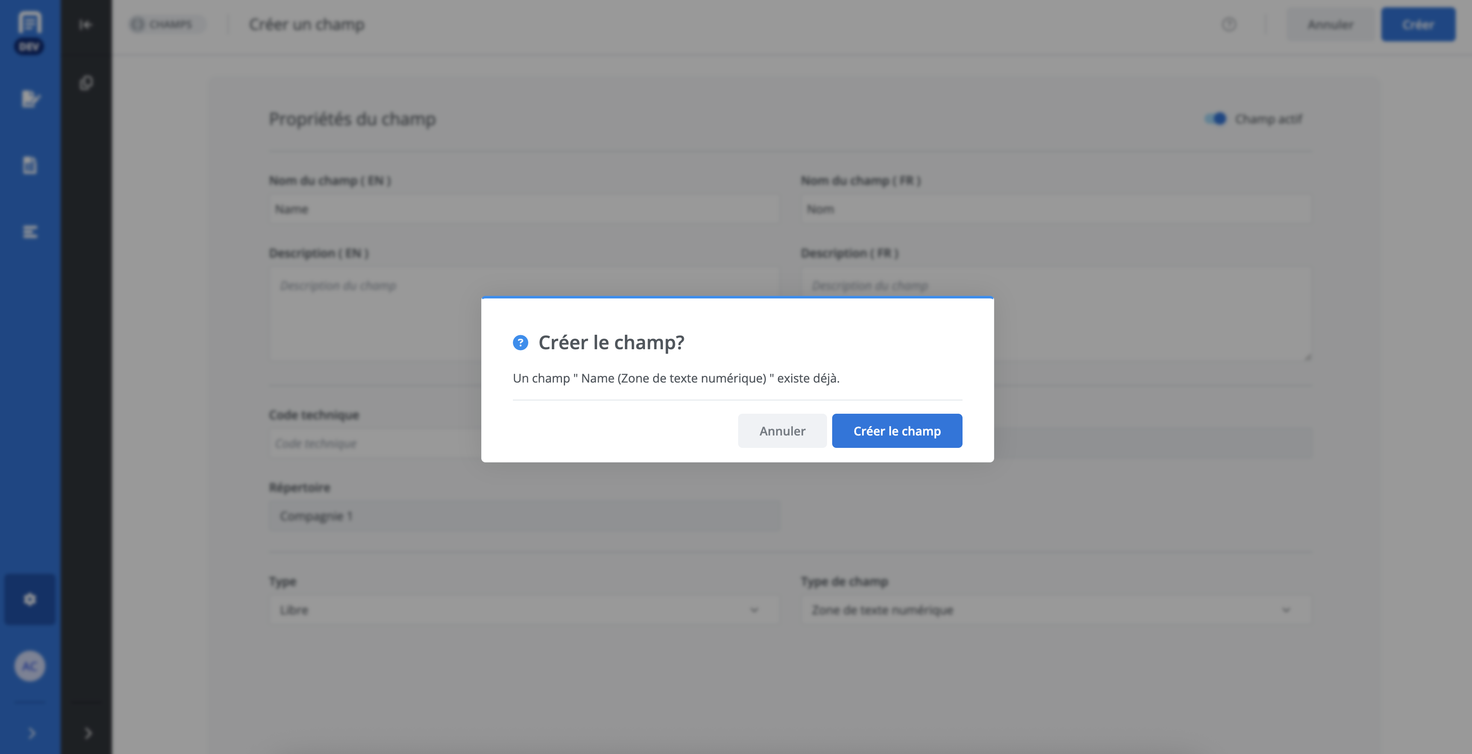Click the AC user avatar
This screenshot has width=1472, height=754.
(30, 666)
